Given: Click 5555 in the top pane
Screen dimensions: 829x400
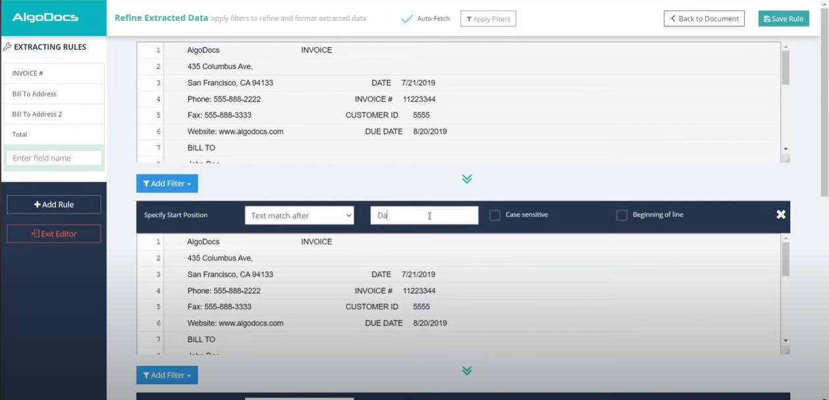Looking at the screenshot, I should pos(421,115).
